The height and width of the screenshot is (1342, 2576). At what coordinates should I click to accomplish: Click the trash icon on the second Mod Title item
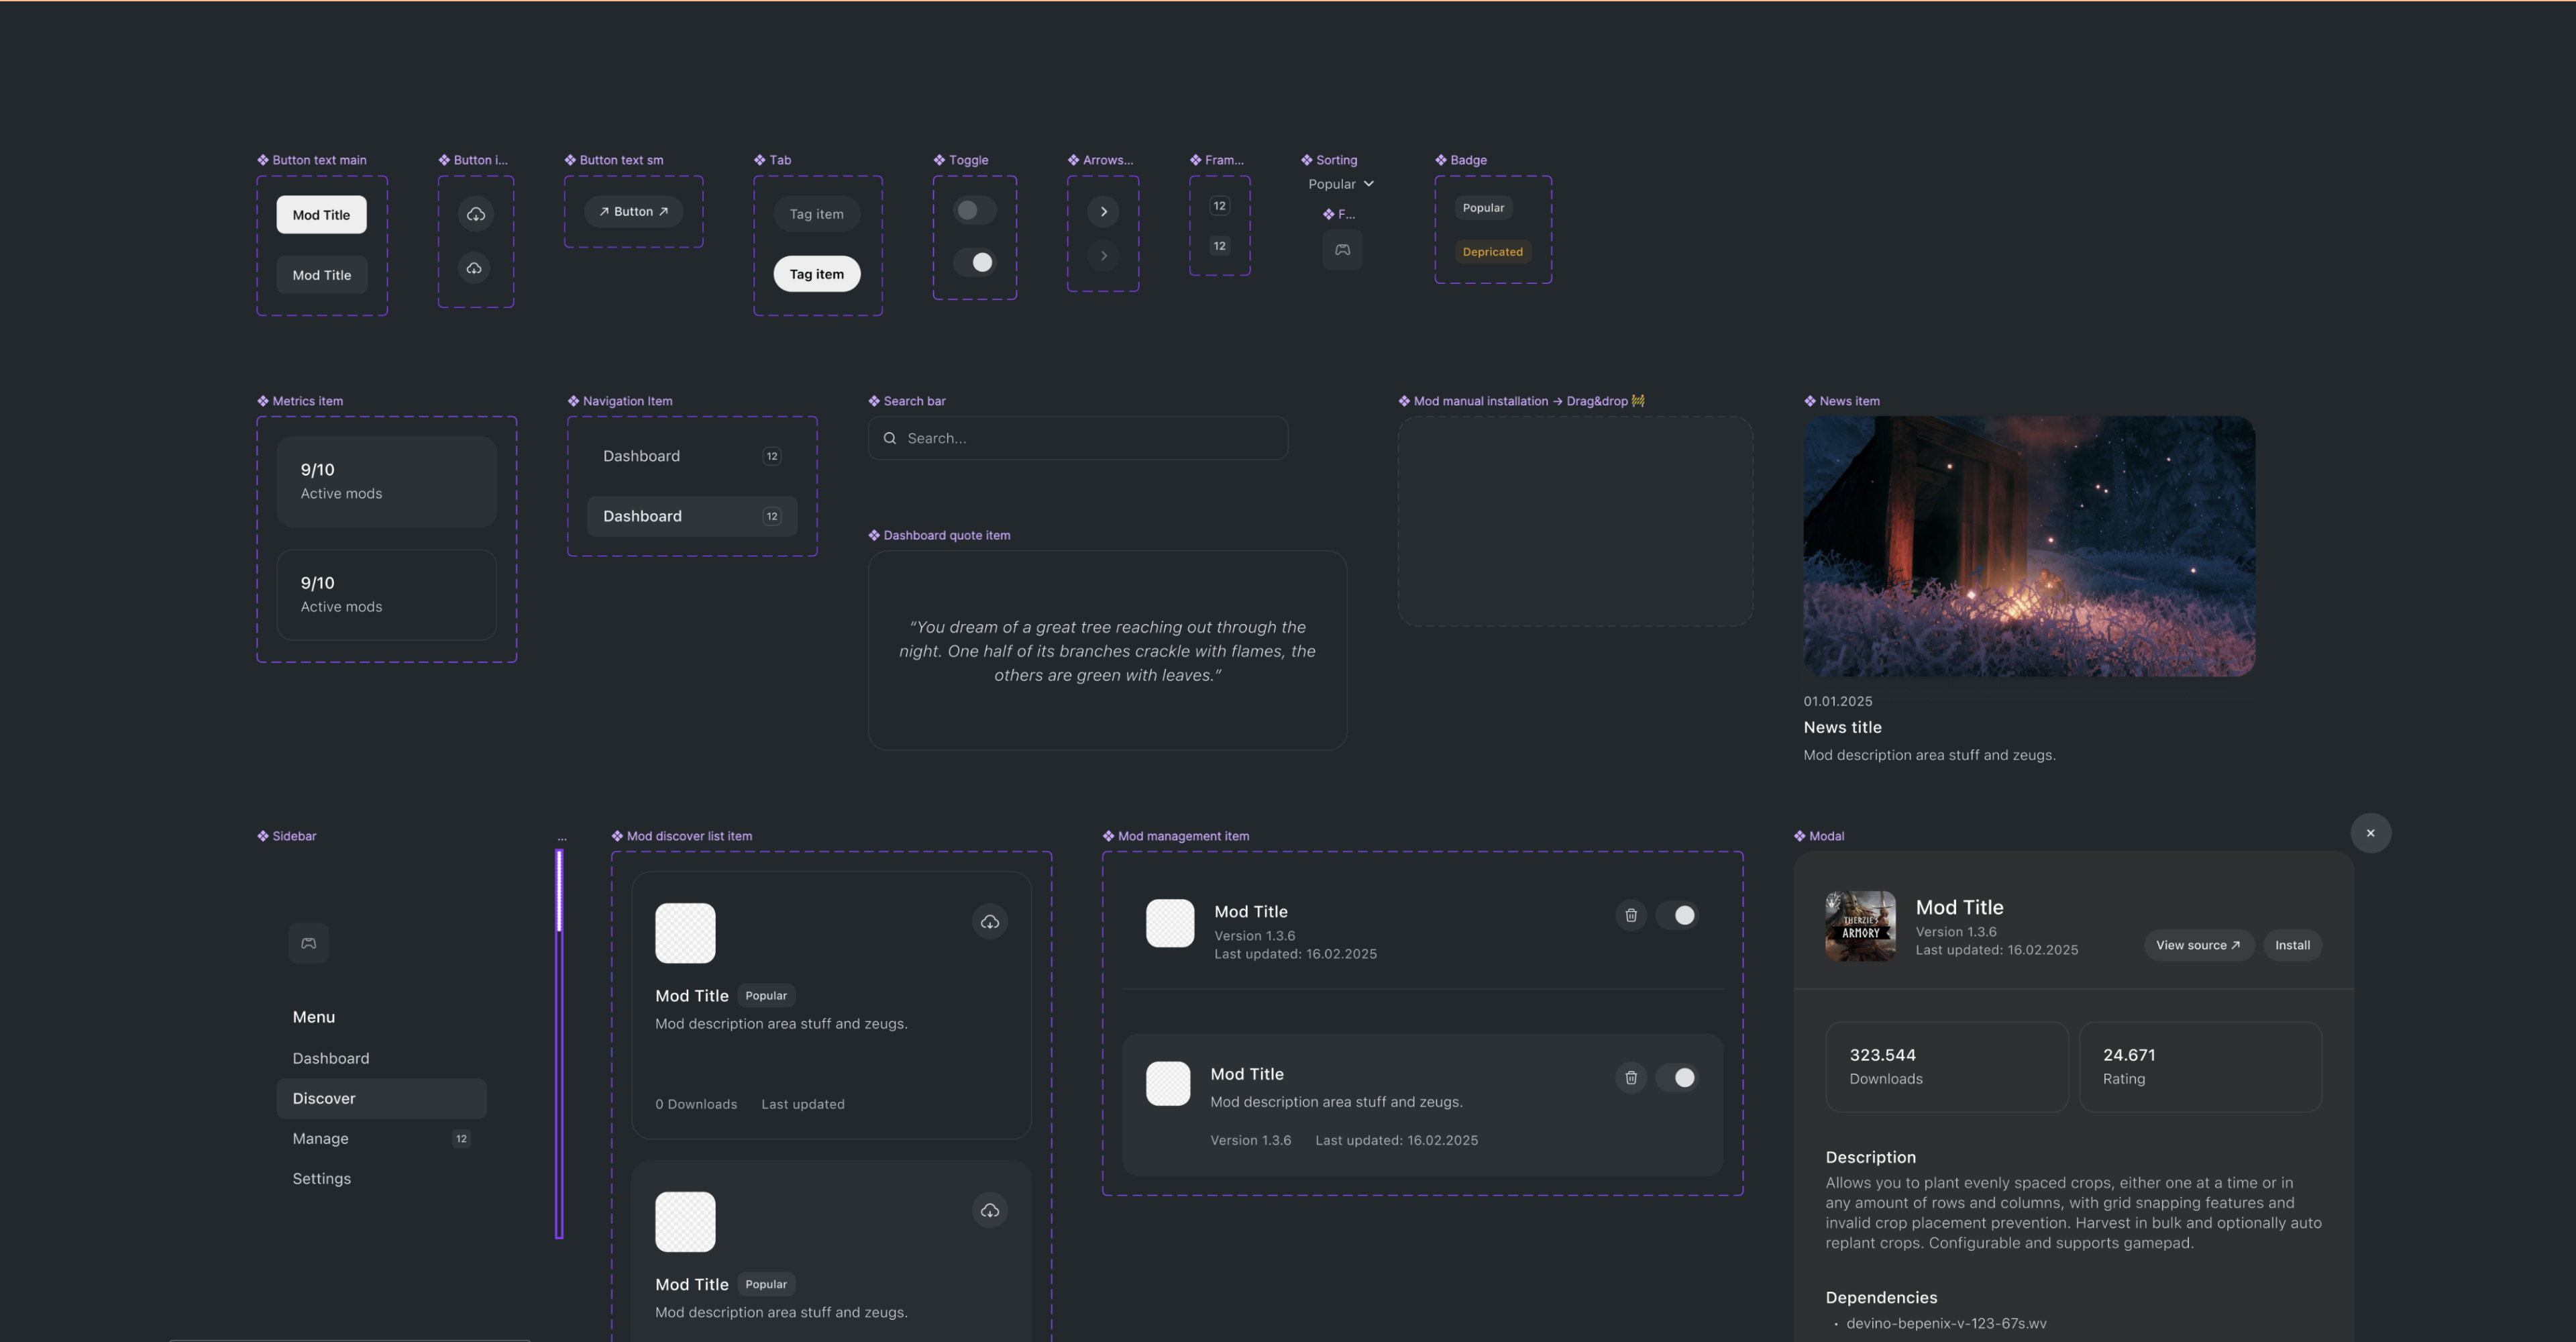1631,1078
